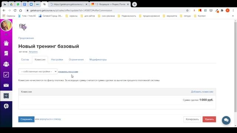
Task: Expand the Контент bookmarks folder
Action: tap(200, 16)
